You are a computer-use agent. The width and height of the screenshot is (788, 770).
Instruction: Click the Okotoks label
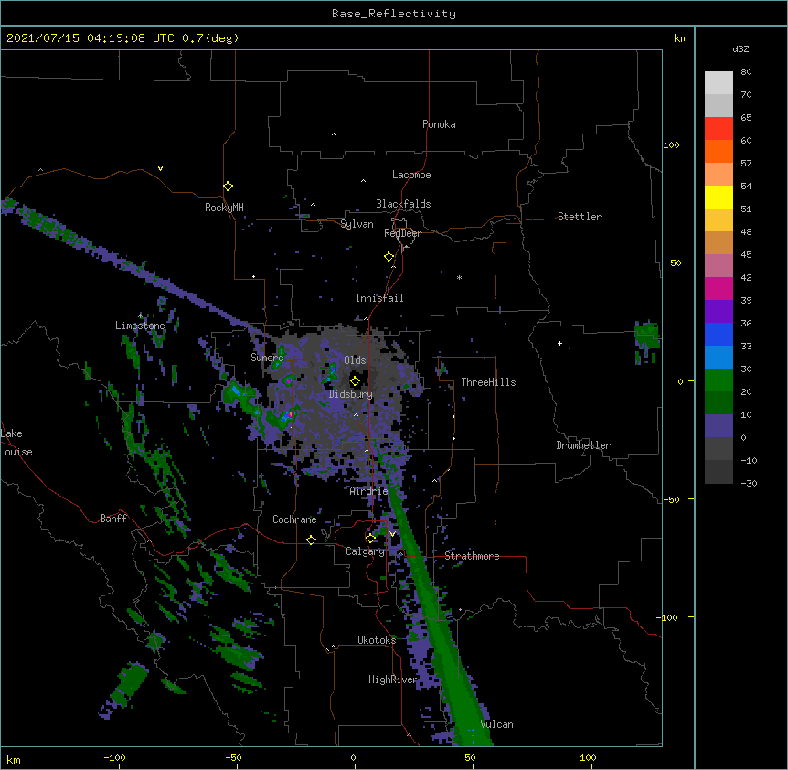click(377, 640)
